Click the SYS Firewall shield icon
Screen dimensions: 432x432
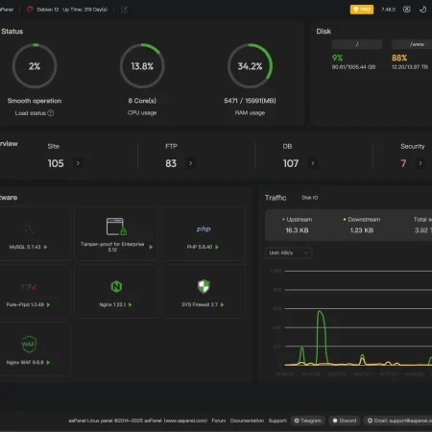(x=204, y=286)
